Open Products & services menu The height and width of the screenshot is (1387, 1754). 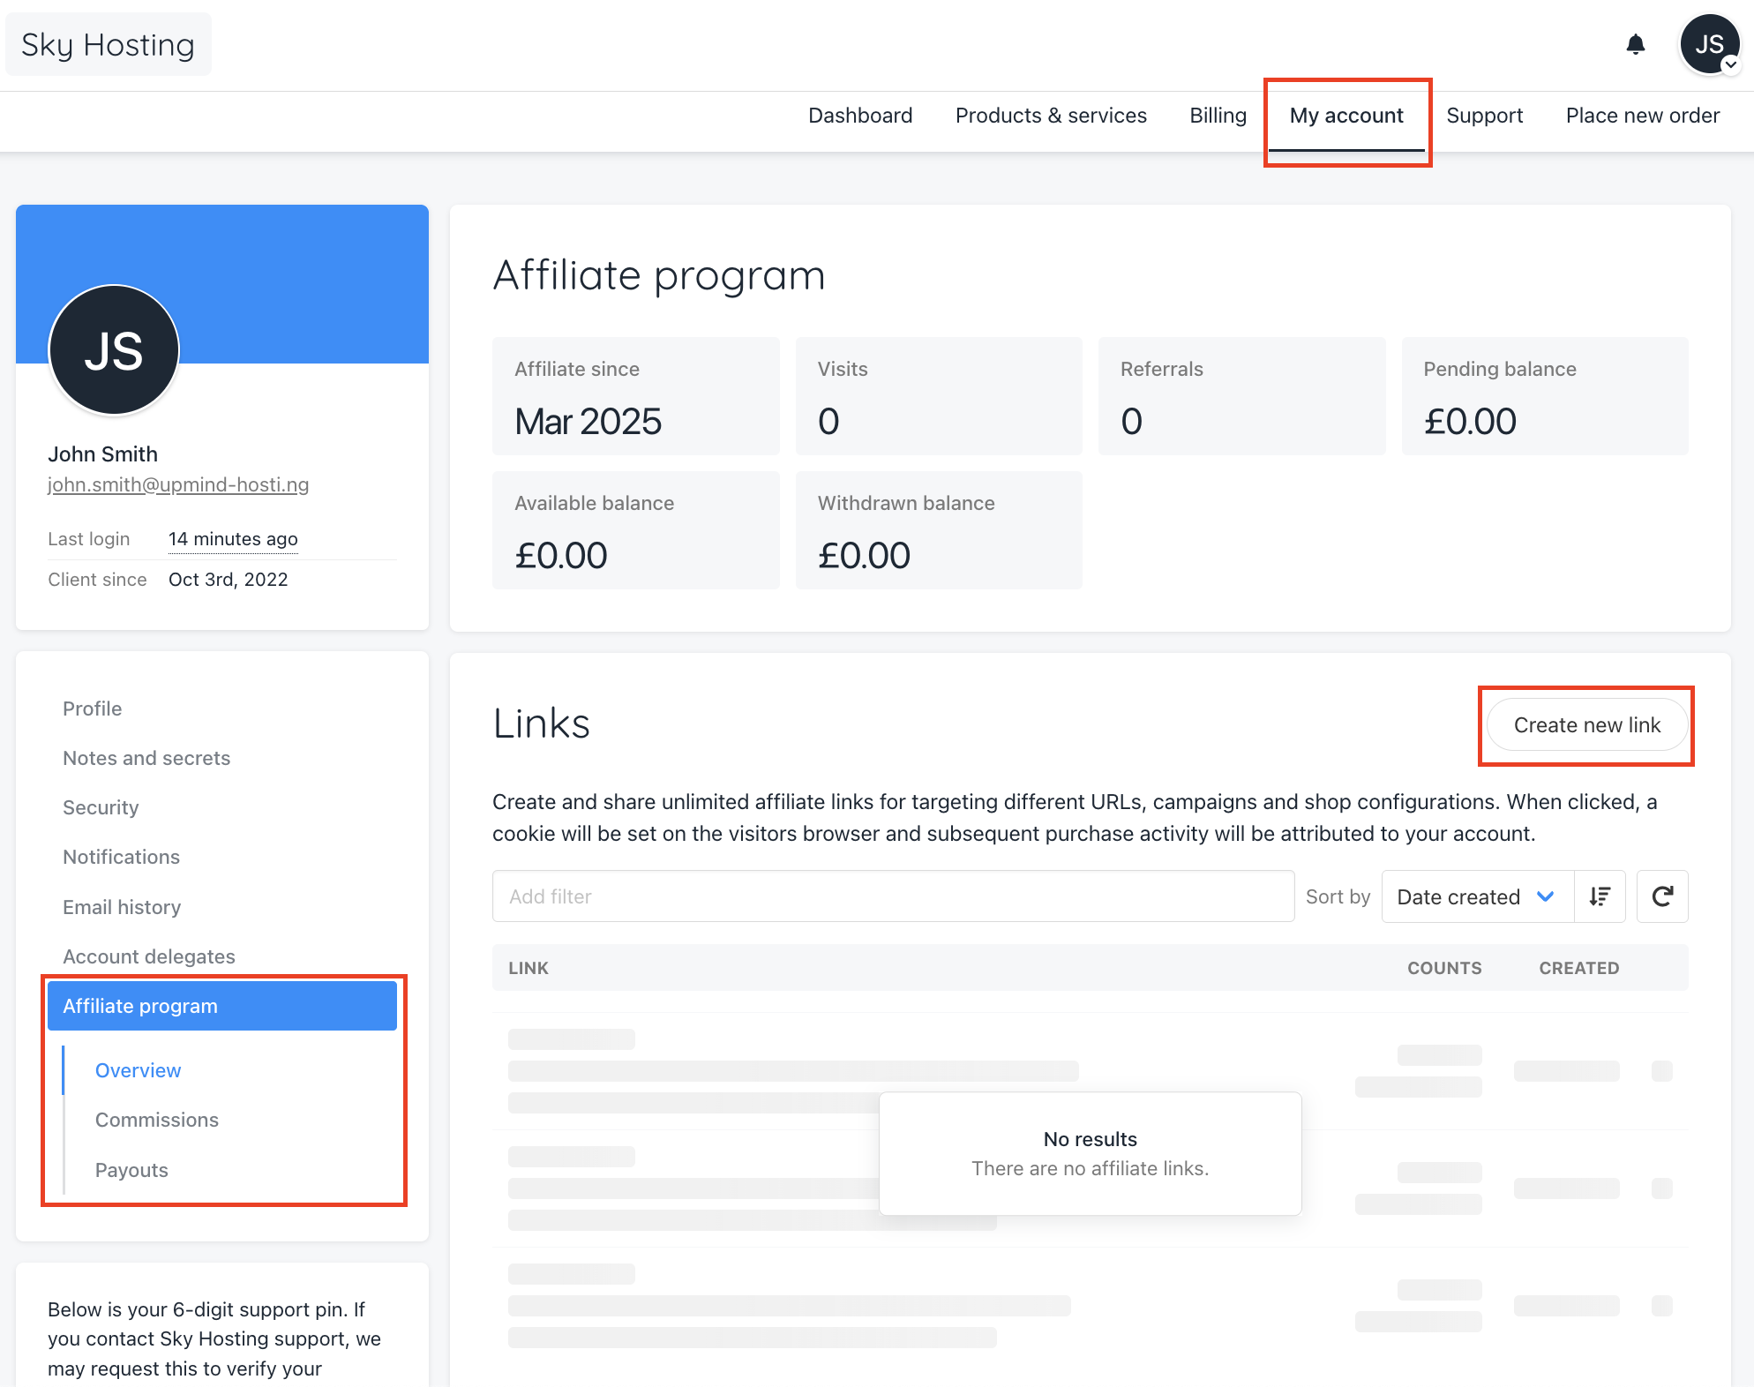[x=1051, y=116]
